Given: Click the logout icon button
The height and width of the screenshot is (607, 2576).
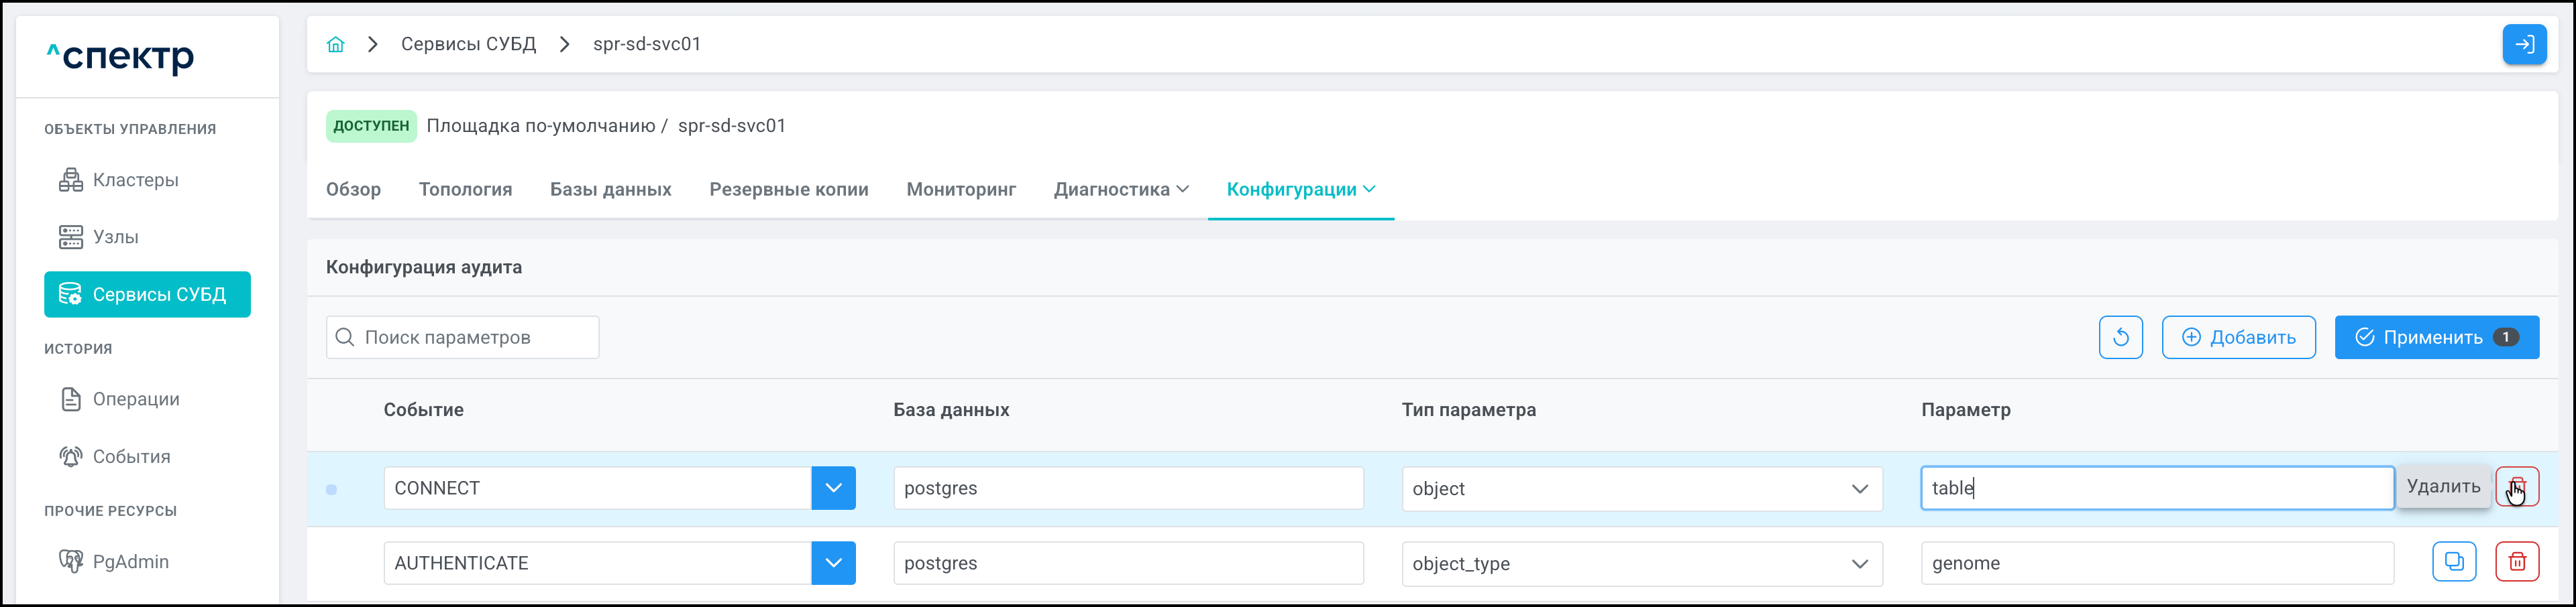Looking at the screenshot, I should pos(2523,44).
